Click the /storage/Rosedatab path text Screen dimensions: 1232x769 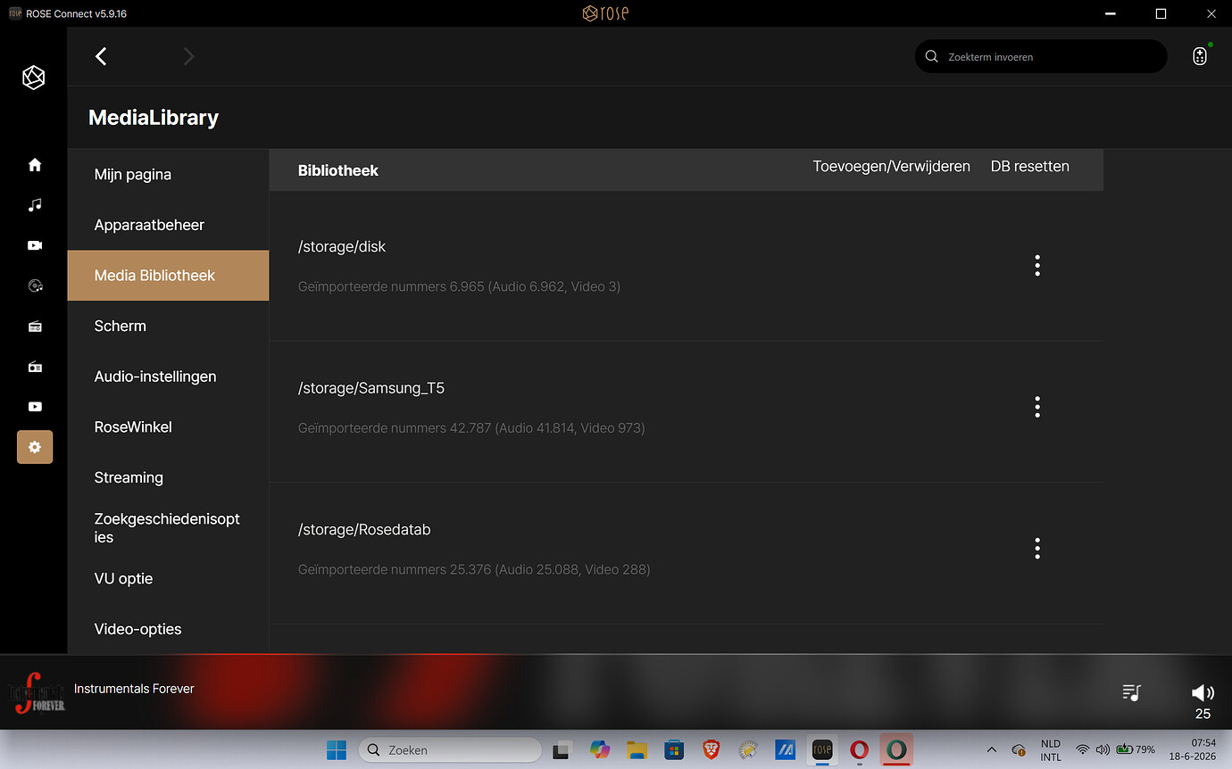[x=364, y=530]
